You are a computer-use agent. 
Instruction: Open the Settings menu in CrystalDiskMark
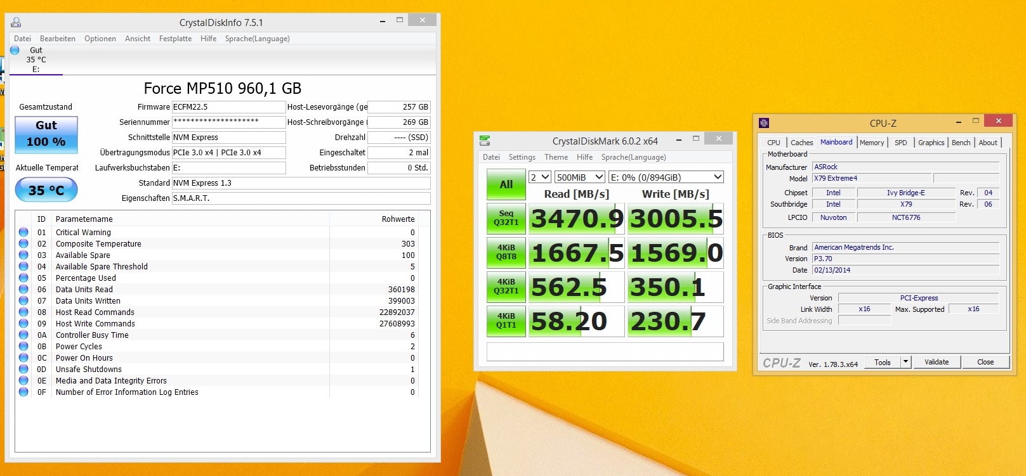522,157
